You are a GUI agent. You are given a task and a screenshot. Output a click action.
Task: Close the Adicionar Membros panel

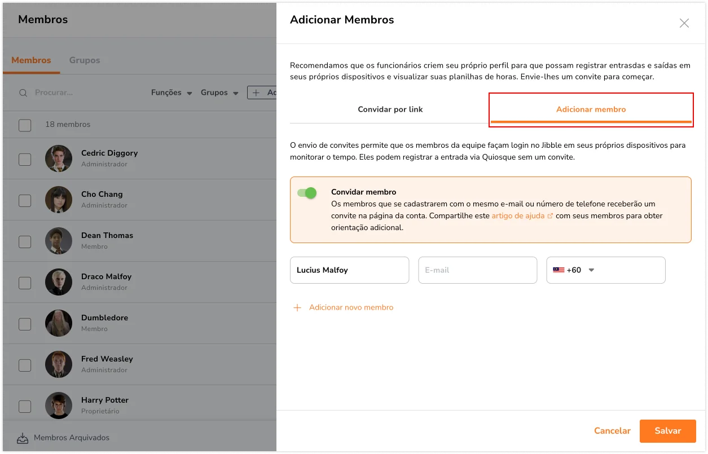tap(684, 23)
